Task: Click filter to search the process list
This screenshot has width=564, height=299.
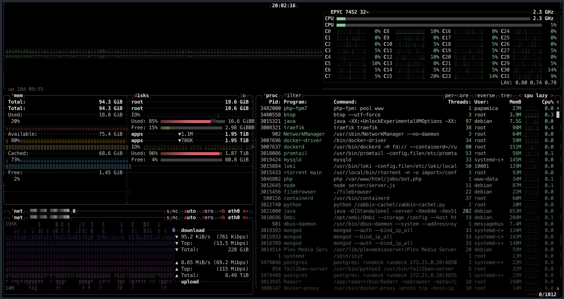Action: [x=293, y=95]
